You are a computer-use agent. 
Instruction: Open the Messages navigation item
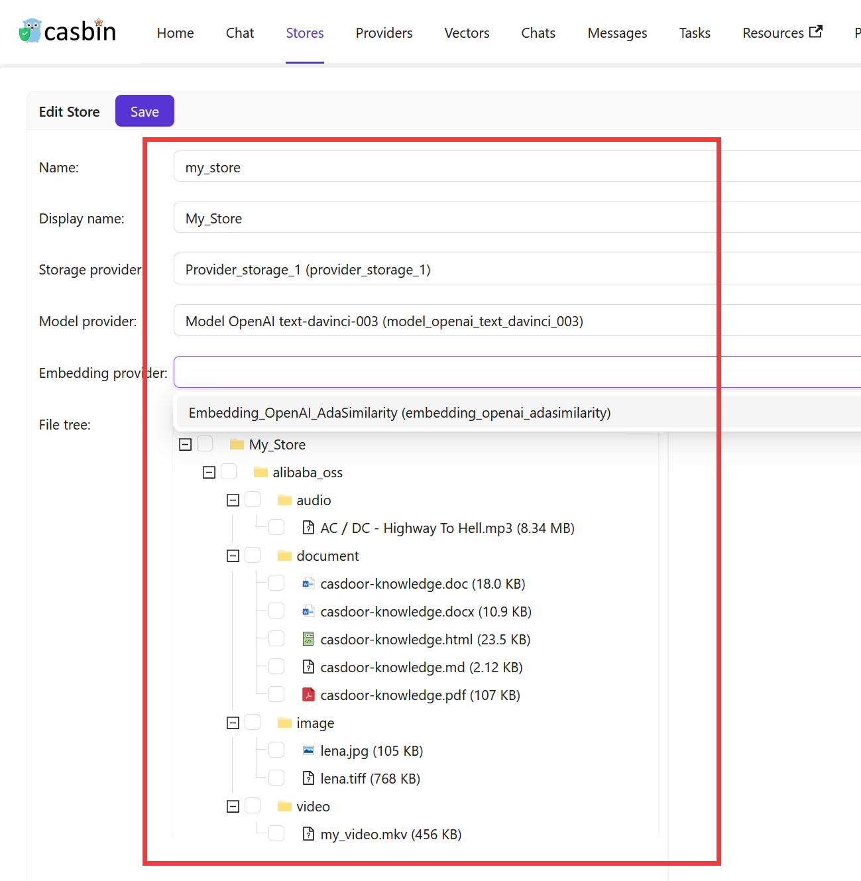(616, 32)
